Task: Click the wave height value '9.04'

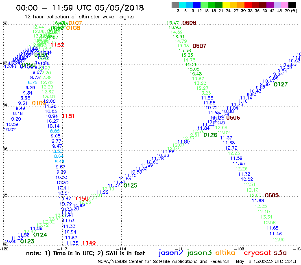Action: click(278, 74)
